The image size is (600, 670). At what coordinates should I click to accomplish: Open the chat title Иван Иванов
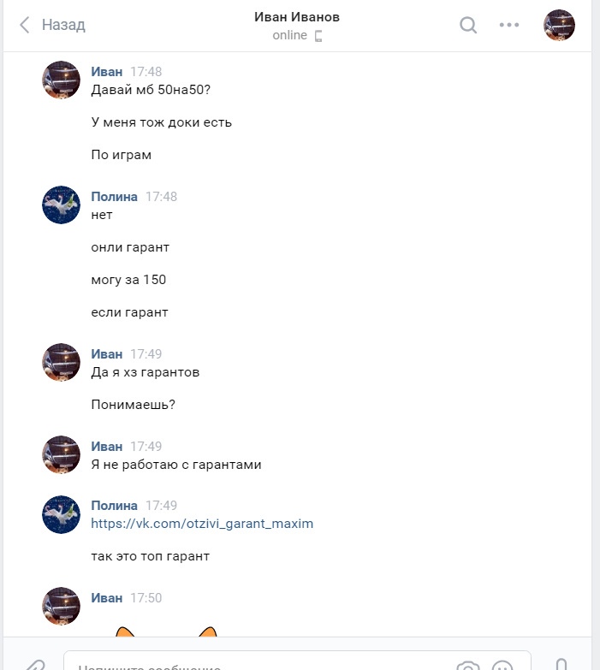coord(297,16)
